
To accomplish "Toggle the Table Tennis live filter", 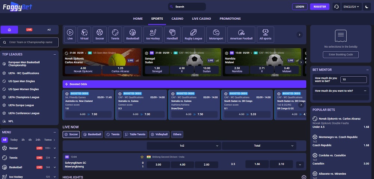I will pyautogui.click(x=135, y=134).
